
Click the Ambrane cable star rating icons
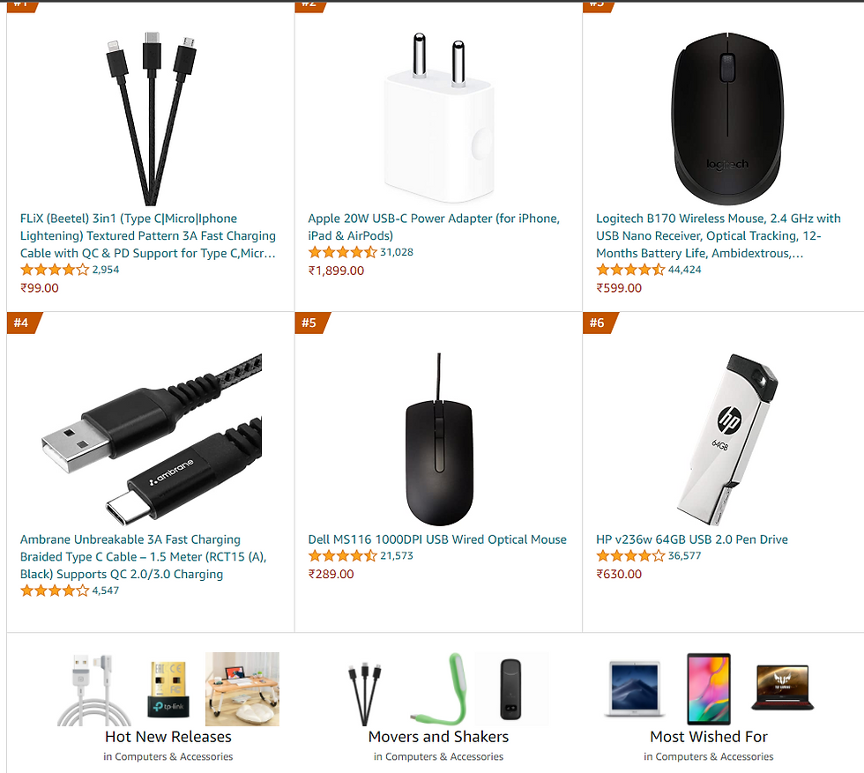(x=54, y=591)
